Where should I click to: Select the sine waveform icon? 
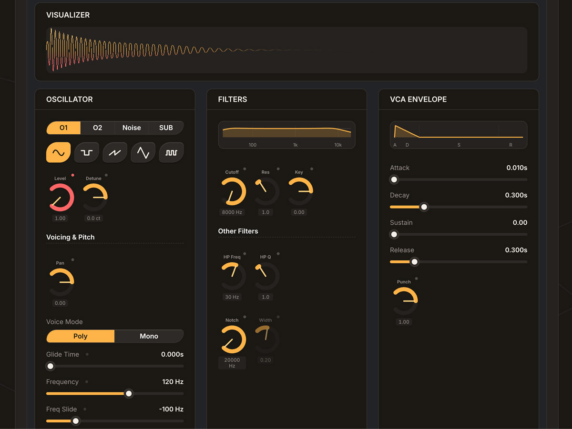tap(59, 152)
